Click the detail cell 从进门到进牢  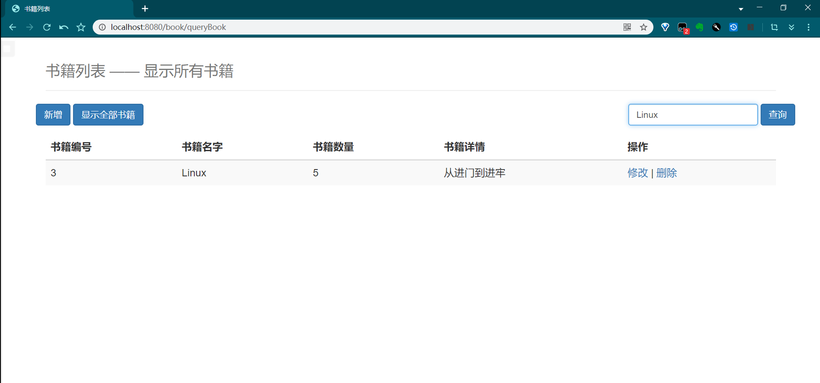pyautogui.click(x=474, y=173)
